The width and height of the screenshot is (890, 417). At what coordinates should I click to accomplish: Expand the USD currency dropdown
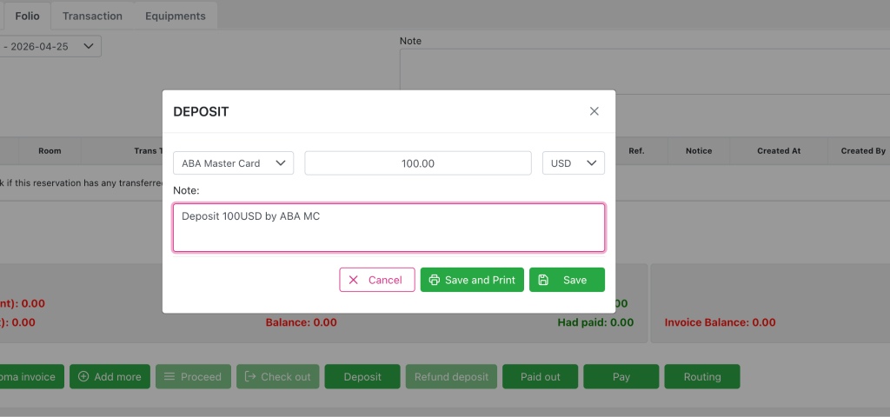point(573,163)
